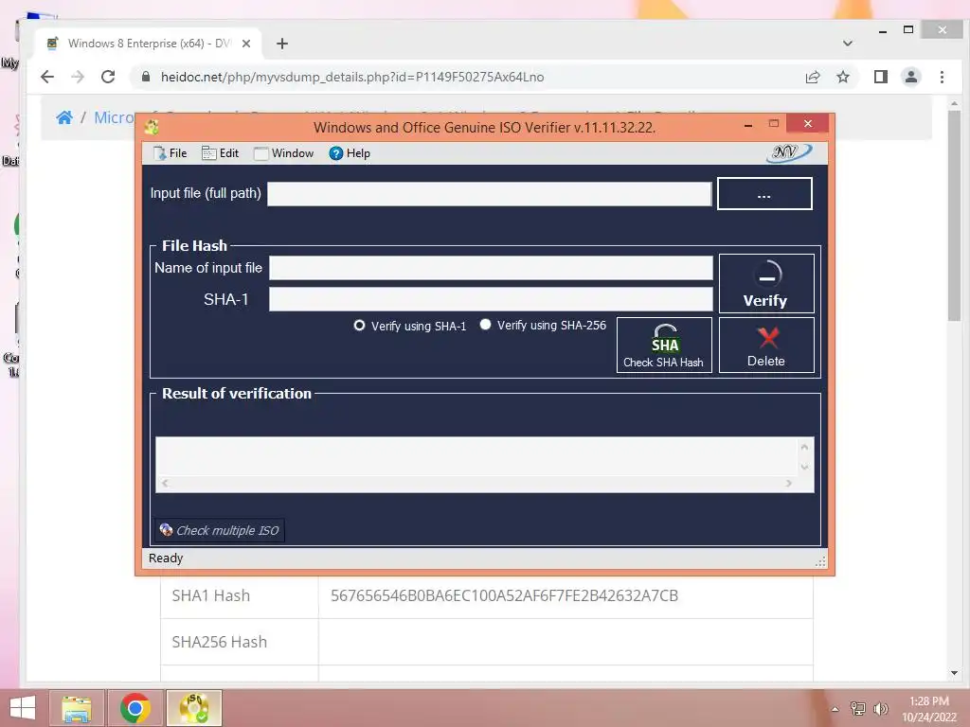Click the volume speaker tray icon
Viewport: 970px width, 727px height.
880,708
